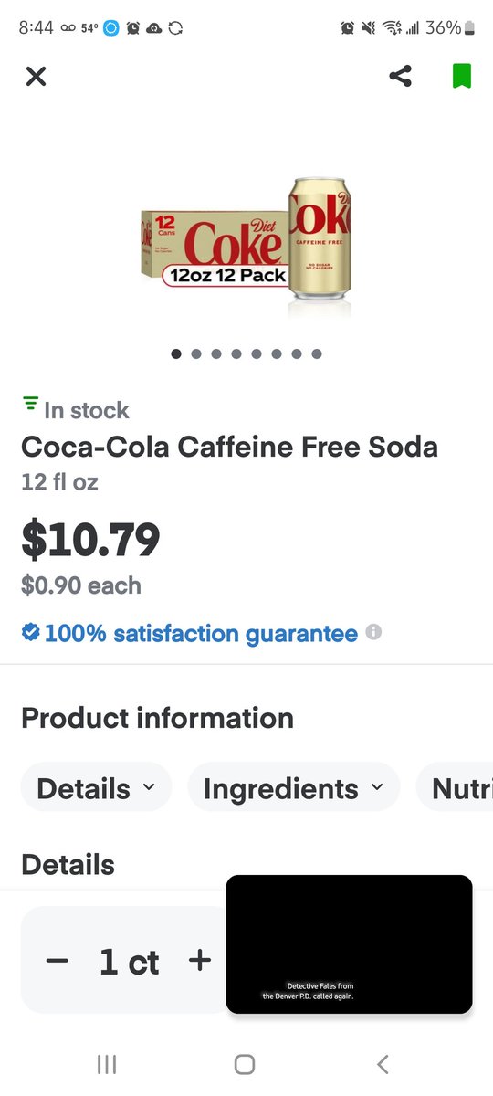Tap the Android recent apps button
Viewport: 493px width, 1096px height.
(107, 1064)
